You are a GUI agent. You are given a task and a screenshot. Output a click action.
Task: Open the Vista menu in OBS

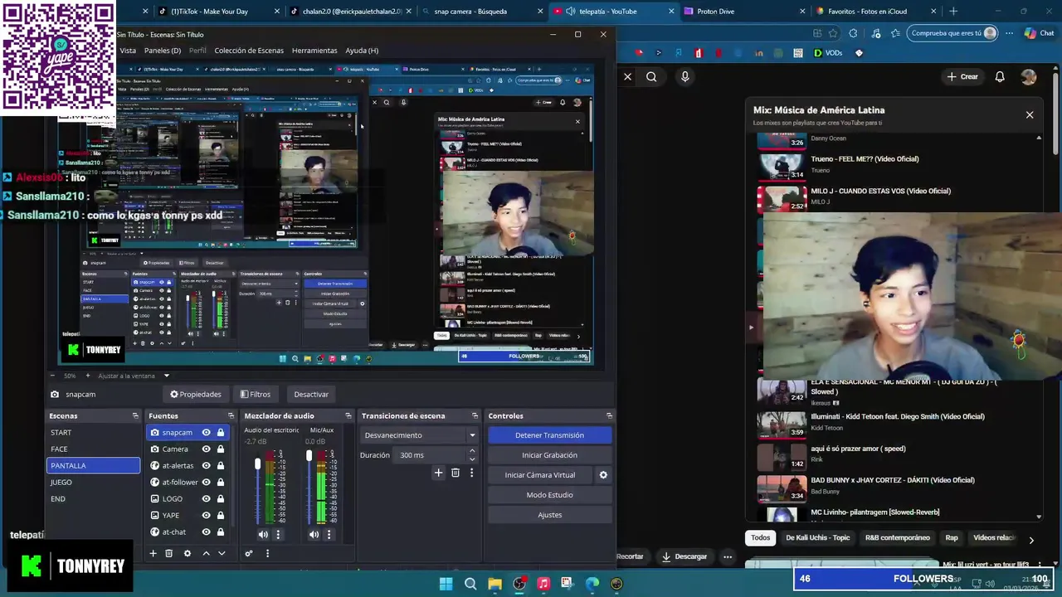[128, 51]
